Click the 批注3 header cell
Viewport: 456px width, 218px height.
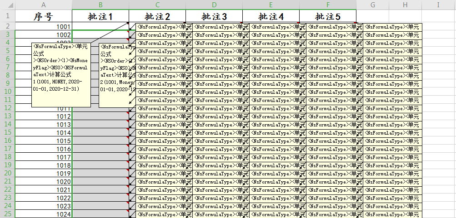tap(214, 16)
